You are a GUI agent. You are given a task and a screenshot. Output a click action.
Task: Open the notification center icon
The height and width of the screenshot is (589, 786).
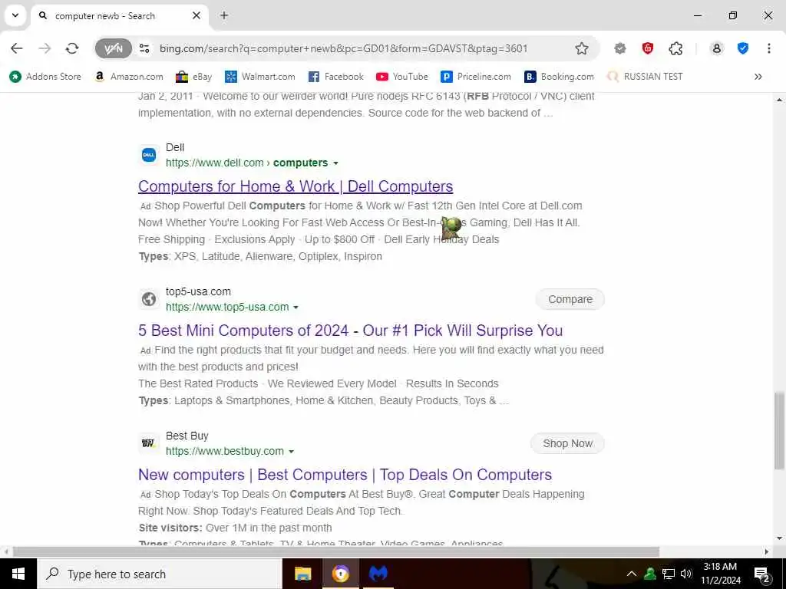pos(762,574)
